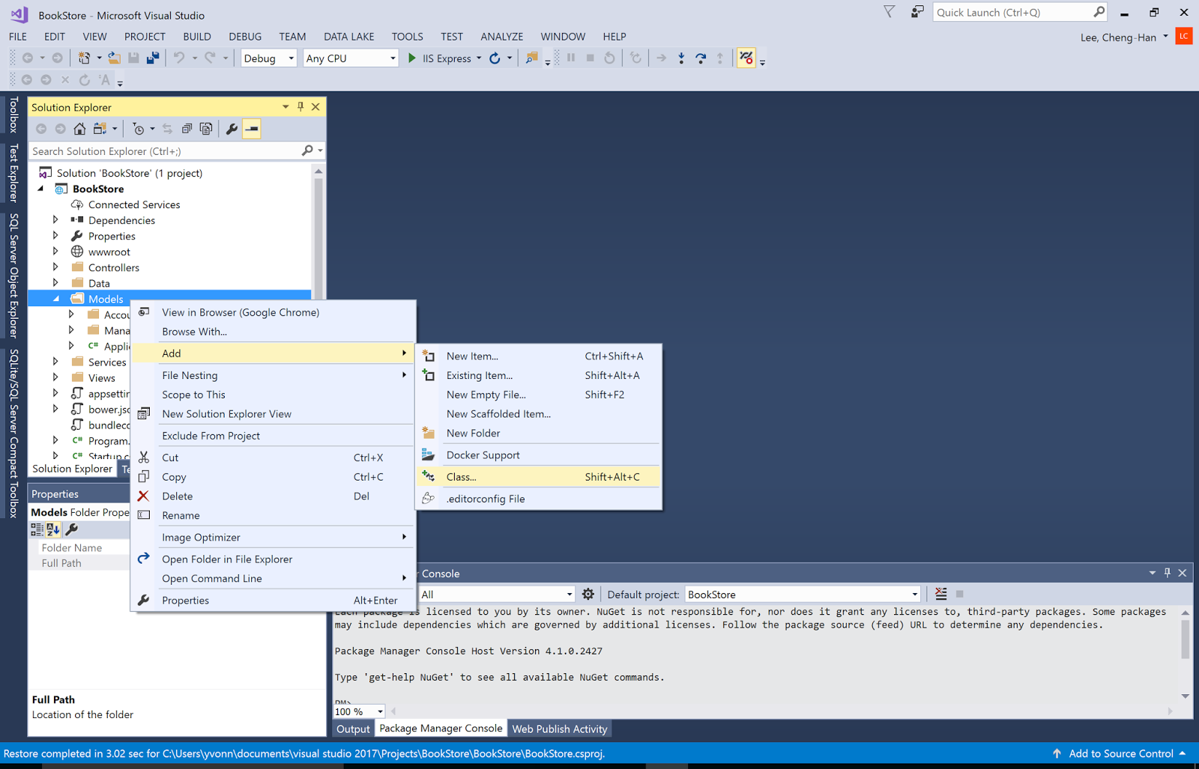Open the BUILD menu

click(x=197, y=37)
